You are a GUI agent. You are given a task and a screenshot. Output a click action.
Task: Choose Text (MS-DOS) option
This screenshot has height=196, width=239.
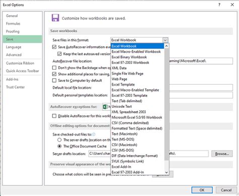click(137, 140)
